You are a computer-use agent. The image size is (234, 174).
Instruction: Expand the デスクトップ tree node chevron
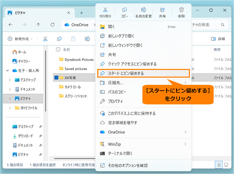coord(10,80)
